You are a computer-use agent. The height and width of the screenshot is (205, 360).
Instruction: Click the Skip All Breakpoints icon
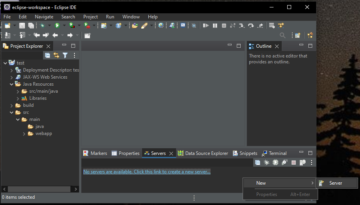194,25
